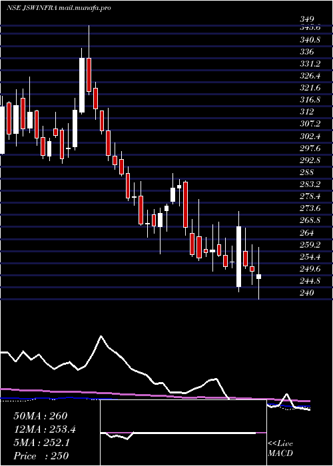Click the 50MA : 260 value label
Viewport: 333px width, 466px height.
pos(41,416)
